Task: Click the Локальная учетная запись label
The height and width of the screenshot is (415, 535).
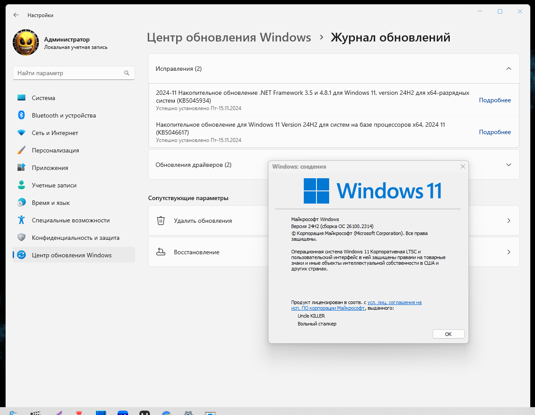Action: [x=76, y=47]
